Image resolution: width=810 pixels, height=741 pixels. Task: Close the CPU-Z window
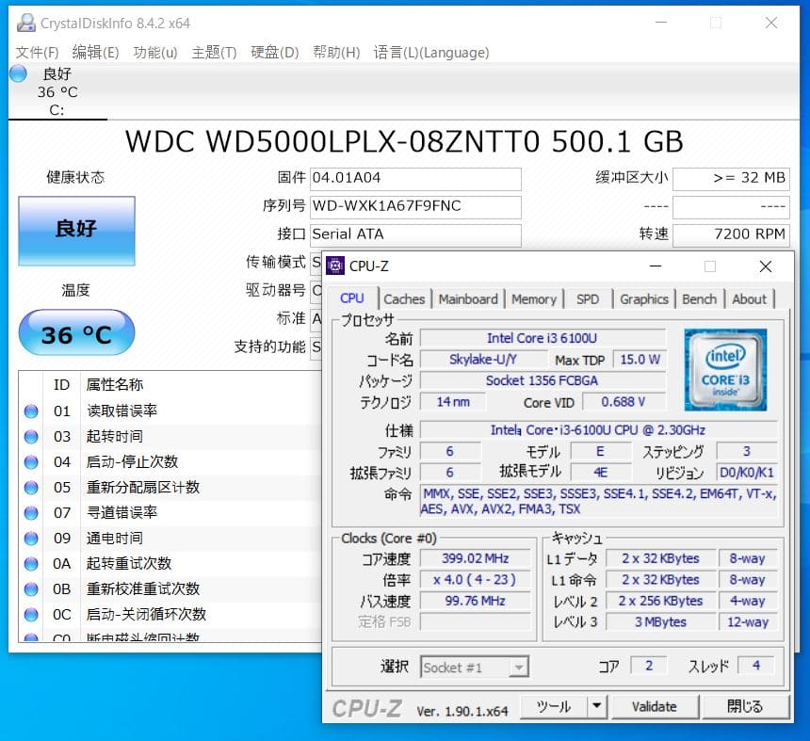point(766,266)
